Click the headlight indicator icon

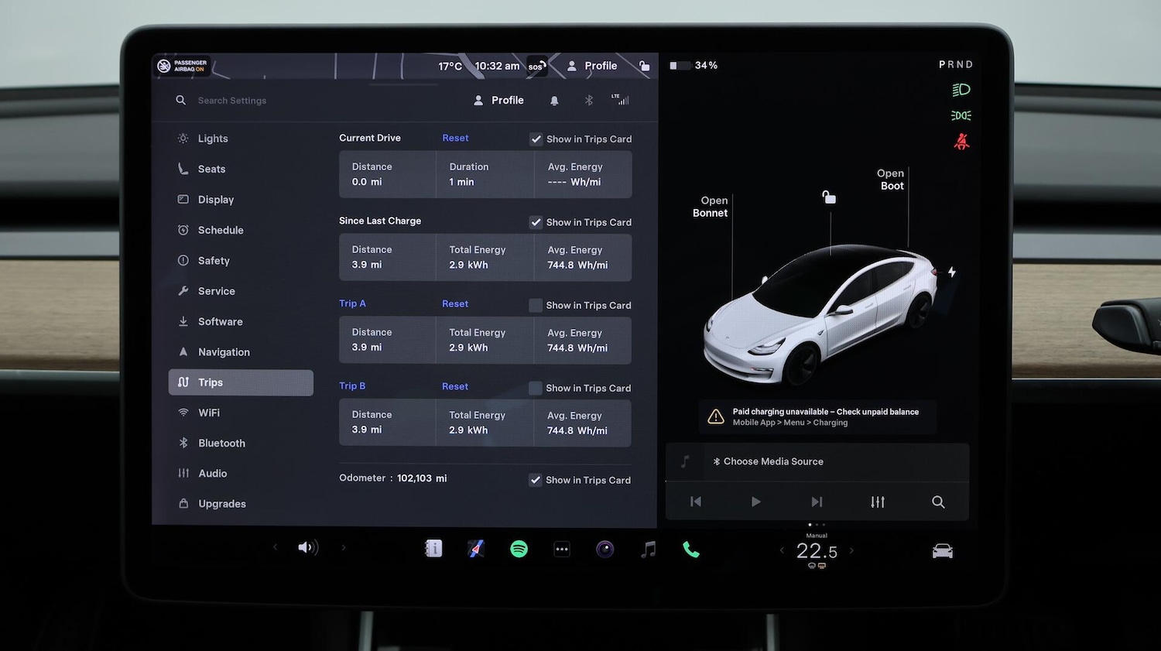(x=961, y=90)
